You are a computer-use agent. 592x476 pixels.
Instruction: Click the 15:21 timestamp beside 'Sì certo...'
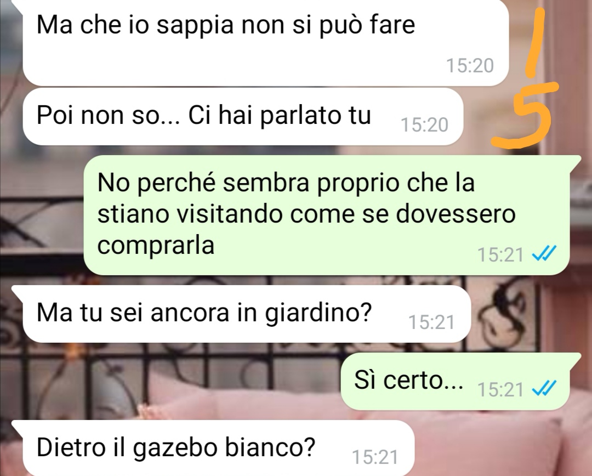pyautogui.click(x=500, y=389)
